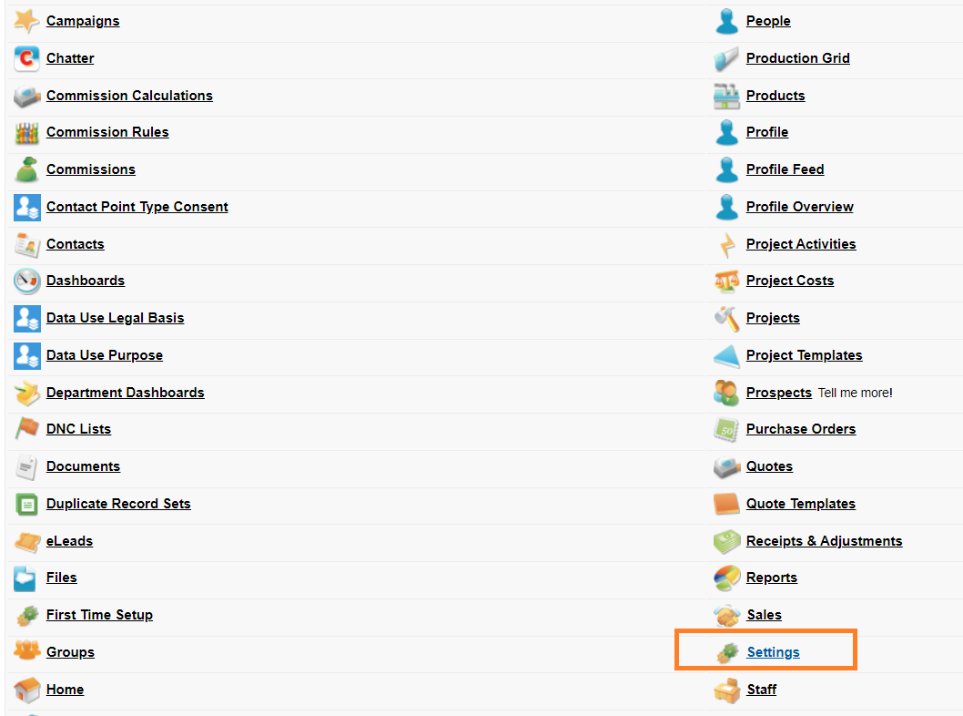Image resolution: width=963 pixels, height=716 pixels.
Task: Click the Project Costs scales icon
Action: (726, 281)
